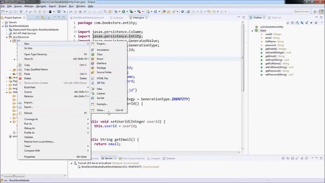Switch to the Task List tab
Viewport: 325px width, 183px height.
[x=275, y=18]
